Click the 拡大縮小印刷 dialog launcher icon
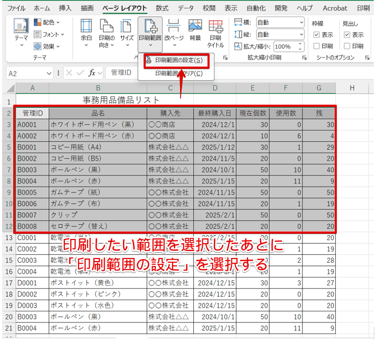This screenshot has width=378, height=342. click(305, 58)
